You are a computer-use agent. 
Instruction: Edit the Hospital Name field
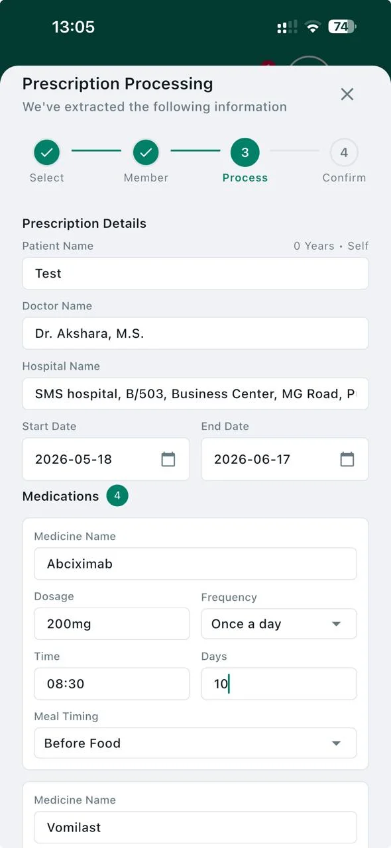click(195, 394)
